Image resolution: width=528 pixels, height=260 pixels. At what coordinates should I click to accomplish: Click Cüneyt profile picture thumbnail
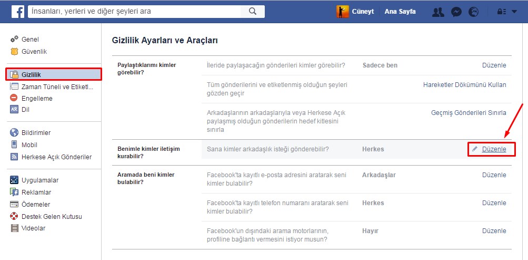tap(343, 12)
